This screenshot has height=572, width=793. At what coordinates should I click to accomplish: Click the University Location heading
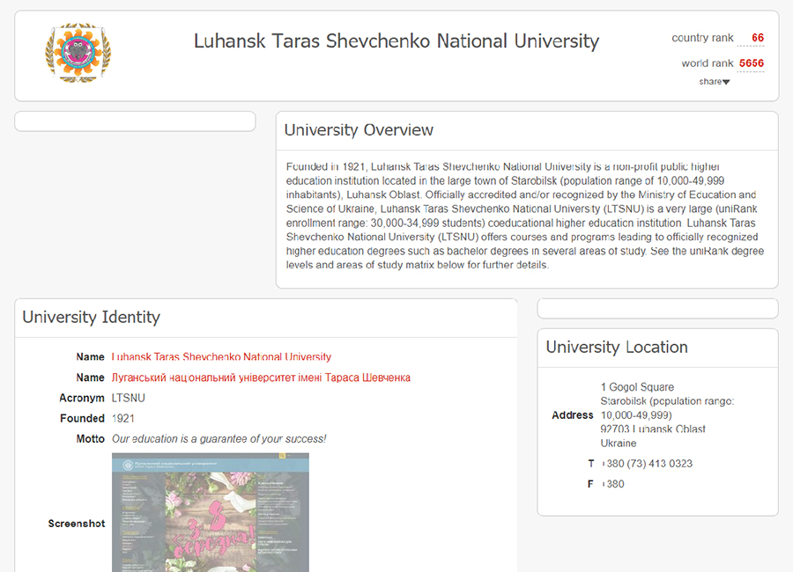point(617,347)
